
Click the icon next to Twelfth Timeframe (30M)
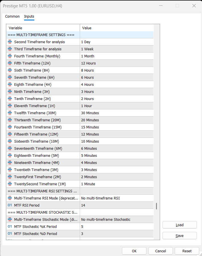(10, 113)
